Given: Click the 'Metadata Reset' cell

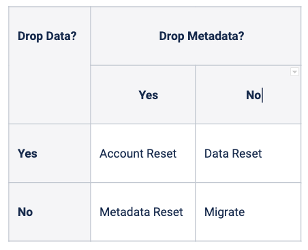Looking at the screenshot, I should click(x=143, y=212).
